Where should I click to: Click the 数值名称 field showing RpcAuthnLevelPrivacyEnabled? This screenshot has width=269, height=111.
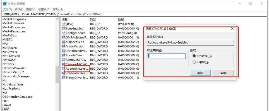[x=190, y=43]
